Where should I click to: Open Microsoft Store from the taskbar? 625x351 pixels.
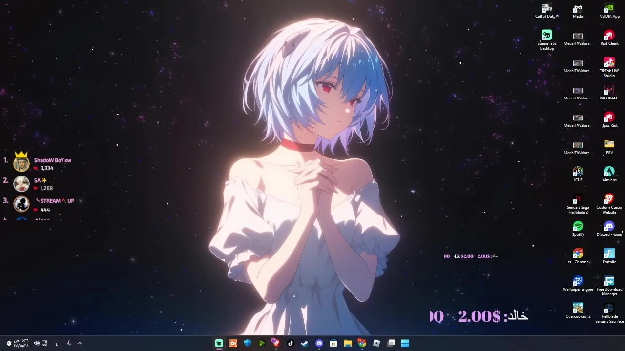coord(333,343)
